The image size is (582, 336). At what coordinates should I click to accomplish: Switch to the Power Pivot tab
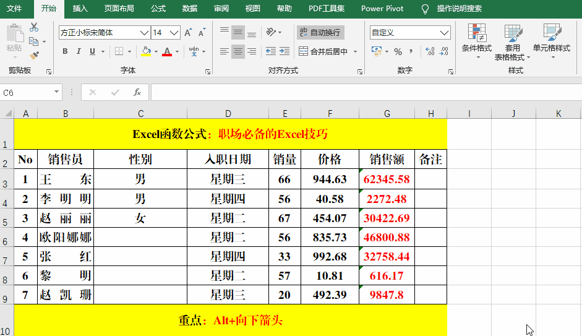[382, 9]
